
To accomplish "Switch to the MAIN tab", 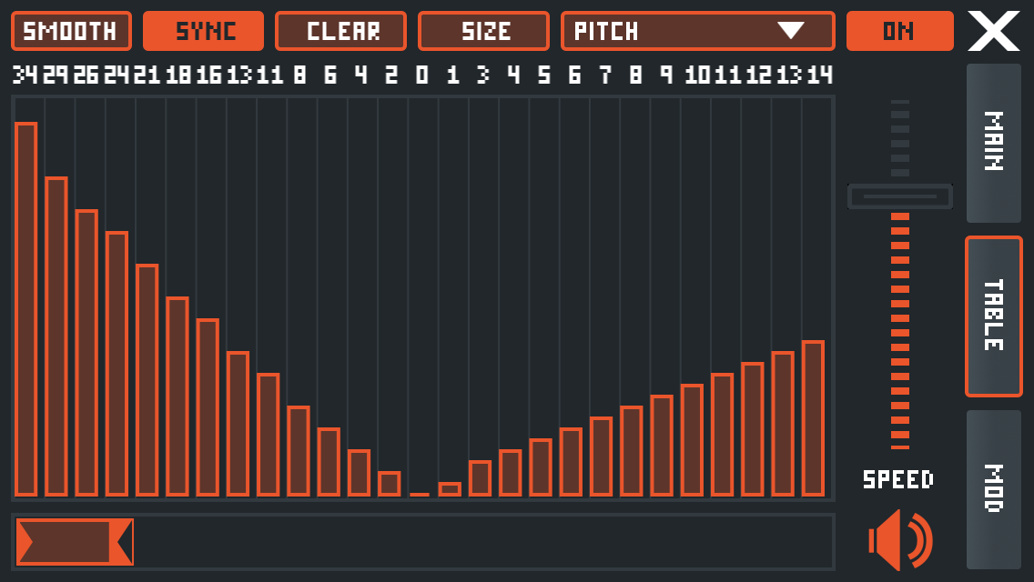I will (993, 145).
